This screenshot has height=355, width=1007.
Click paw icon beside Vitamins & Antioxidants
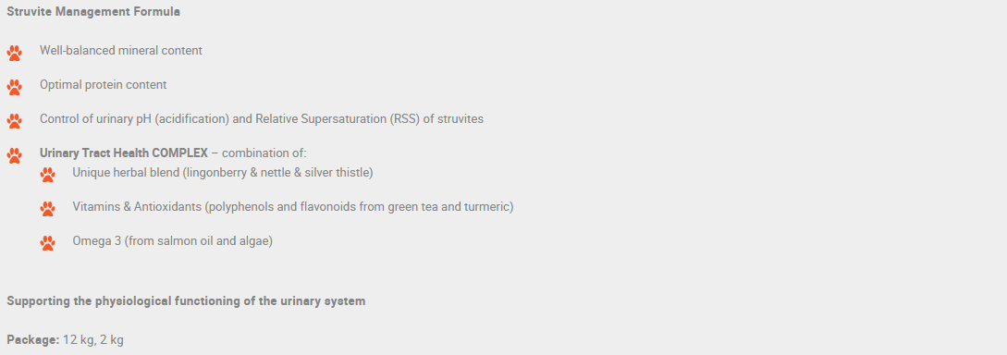coord(47,209)
